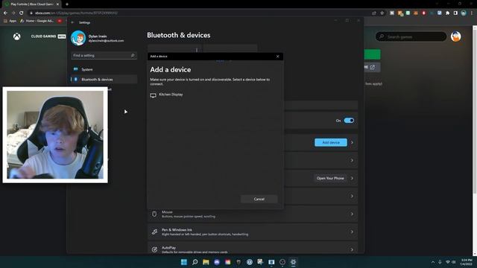Click the green button on Xbox page
The height and width of the screenshot is (268, 477).
[x=372, y=54]
